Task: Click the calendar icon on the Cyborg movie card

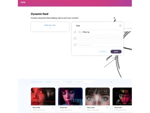Action: click(x=80, y=108)
